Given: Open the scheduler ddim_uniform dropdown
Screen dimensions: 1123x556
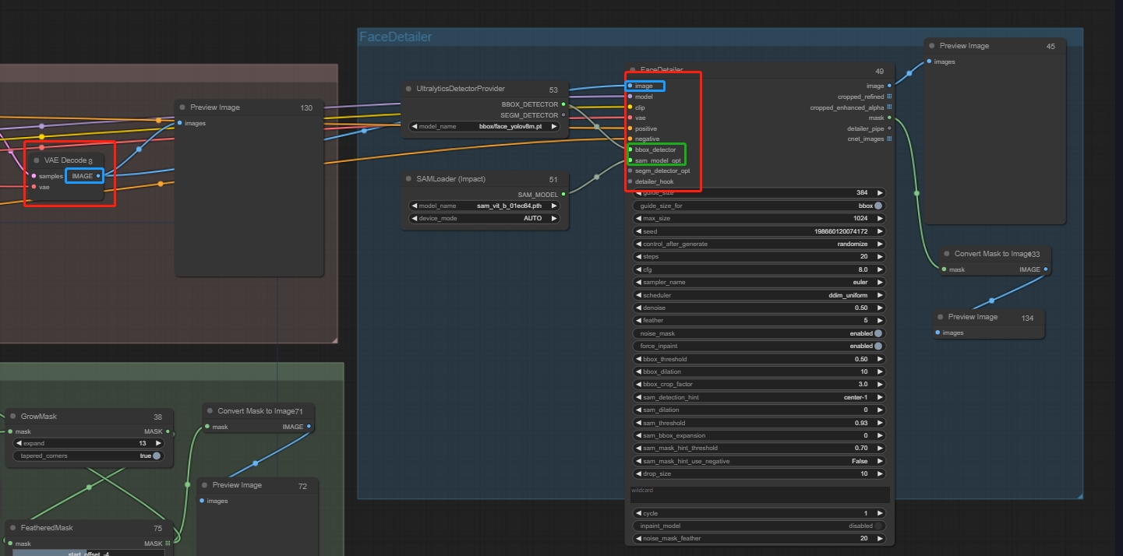Looking at the screenshot, I should point(760,295).
